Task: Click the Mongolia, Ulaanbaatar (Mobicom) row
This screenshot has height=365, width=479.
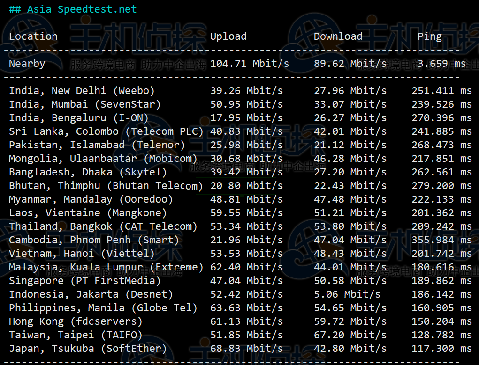Action: coord(103,159)
